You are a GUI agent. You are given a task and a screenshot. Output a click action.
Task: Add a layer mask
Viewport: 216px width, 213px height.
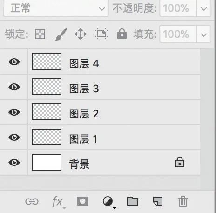click(x=82, y=201)
